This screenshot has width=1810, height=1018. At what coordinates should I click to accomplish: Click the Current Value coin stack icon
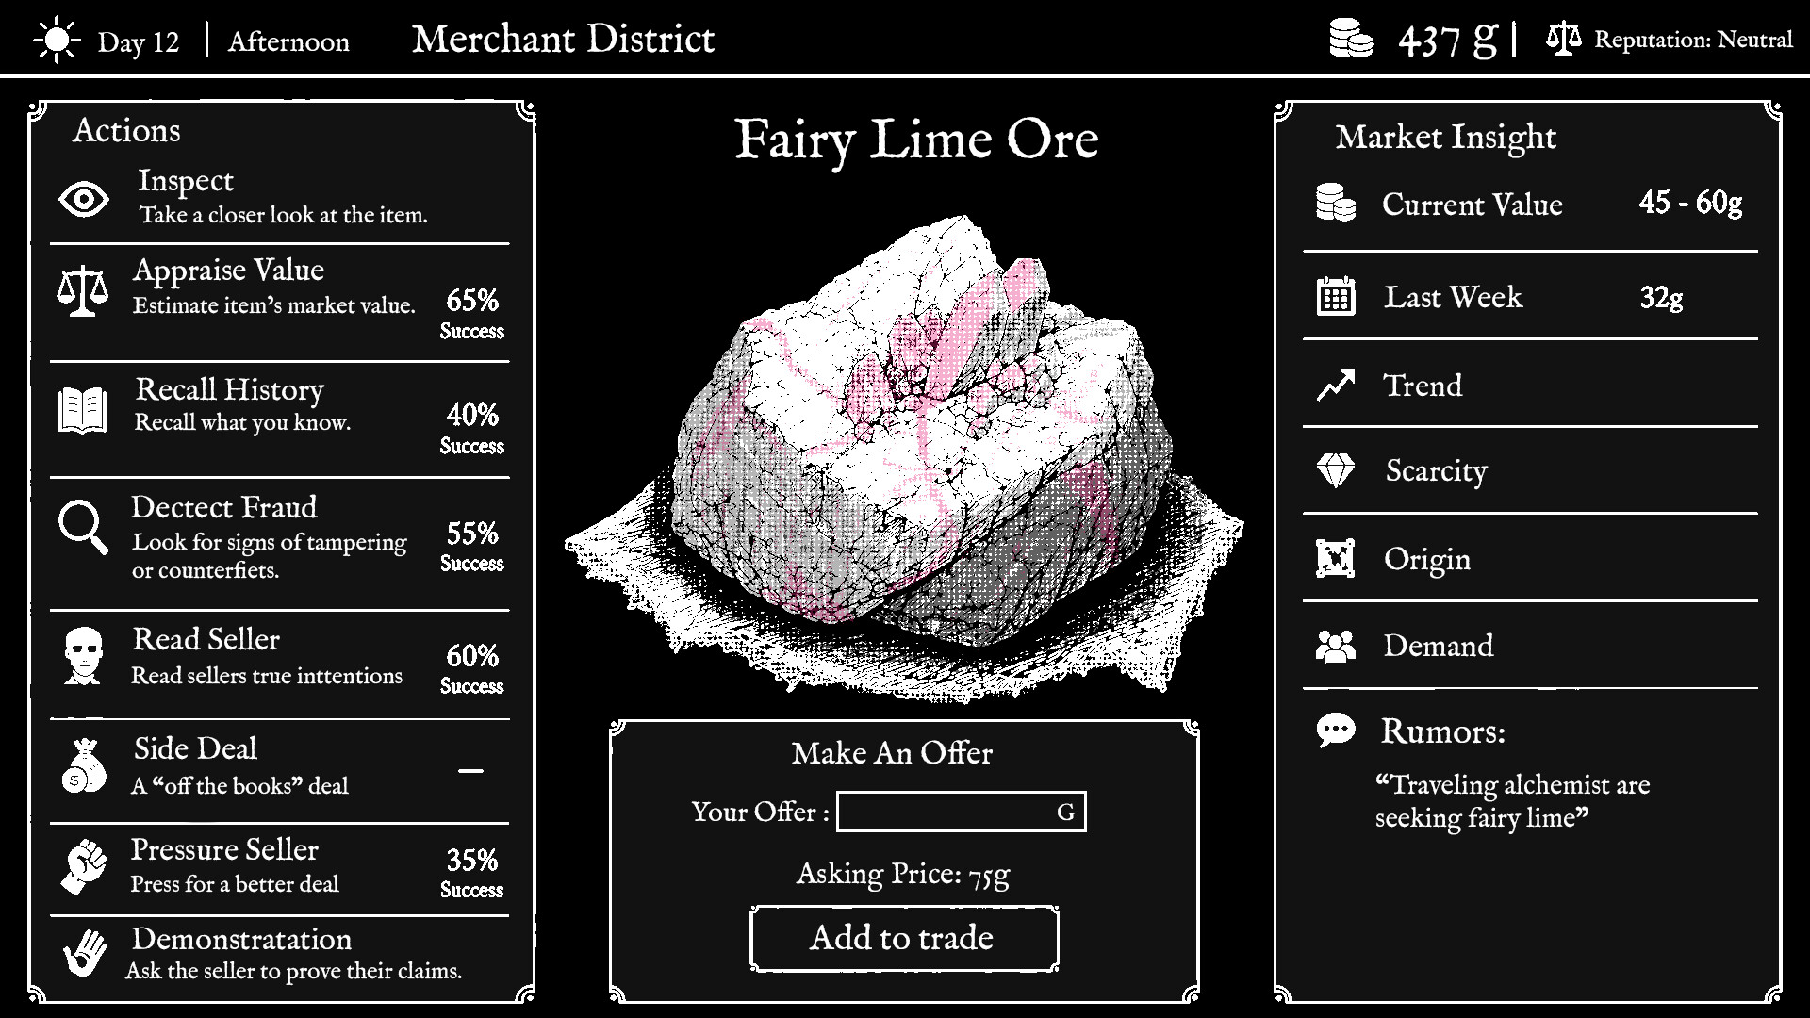point(1336,203)
